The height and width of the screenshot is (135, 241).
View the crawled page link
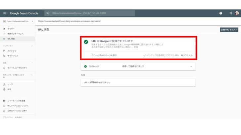tap(104, 55)
